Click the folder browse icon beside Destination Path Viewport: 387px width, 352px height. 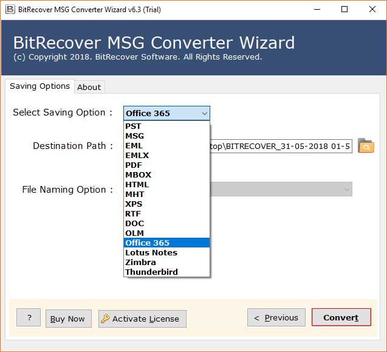tap(366, 145)
